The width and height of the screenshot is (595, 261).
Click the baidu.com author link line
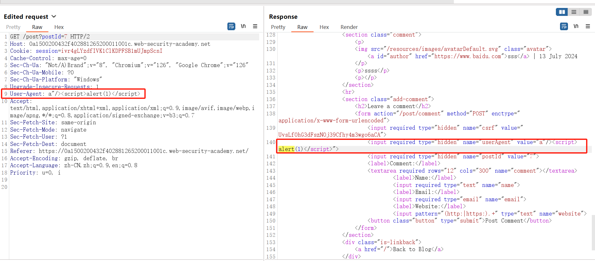(472, 56)
